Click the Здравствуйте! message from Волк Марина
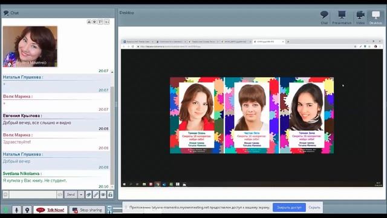This screenshot has height=218, width=387. [17, 142]
